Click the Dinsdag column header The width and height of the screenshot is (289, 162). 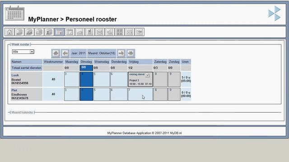[x=86, y=62]
